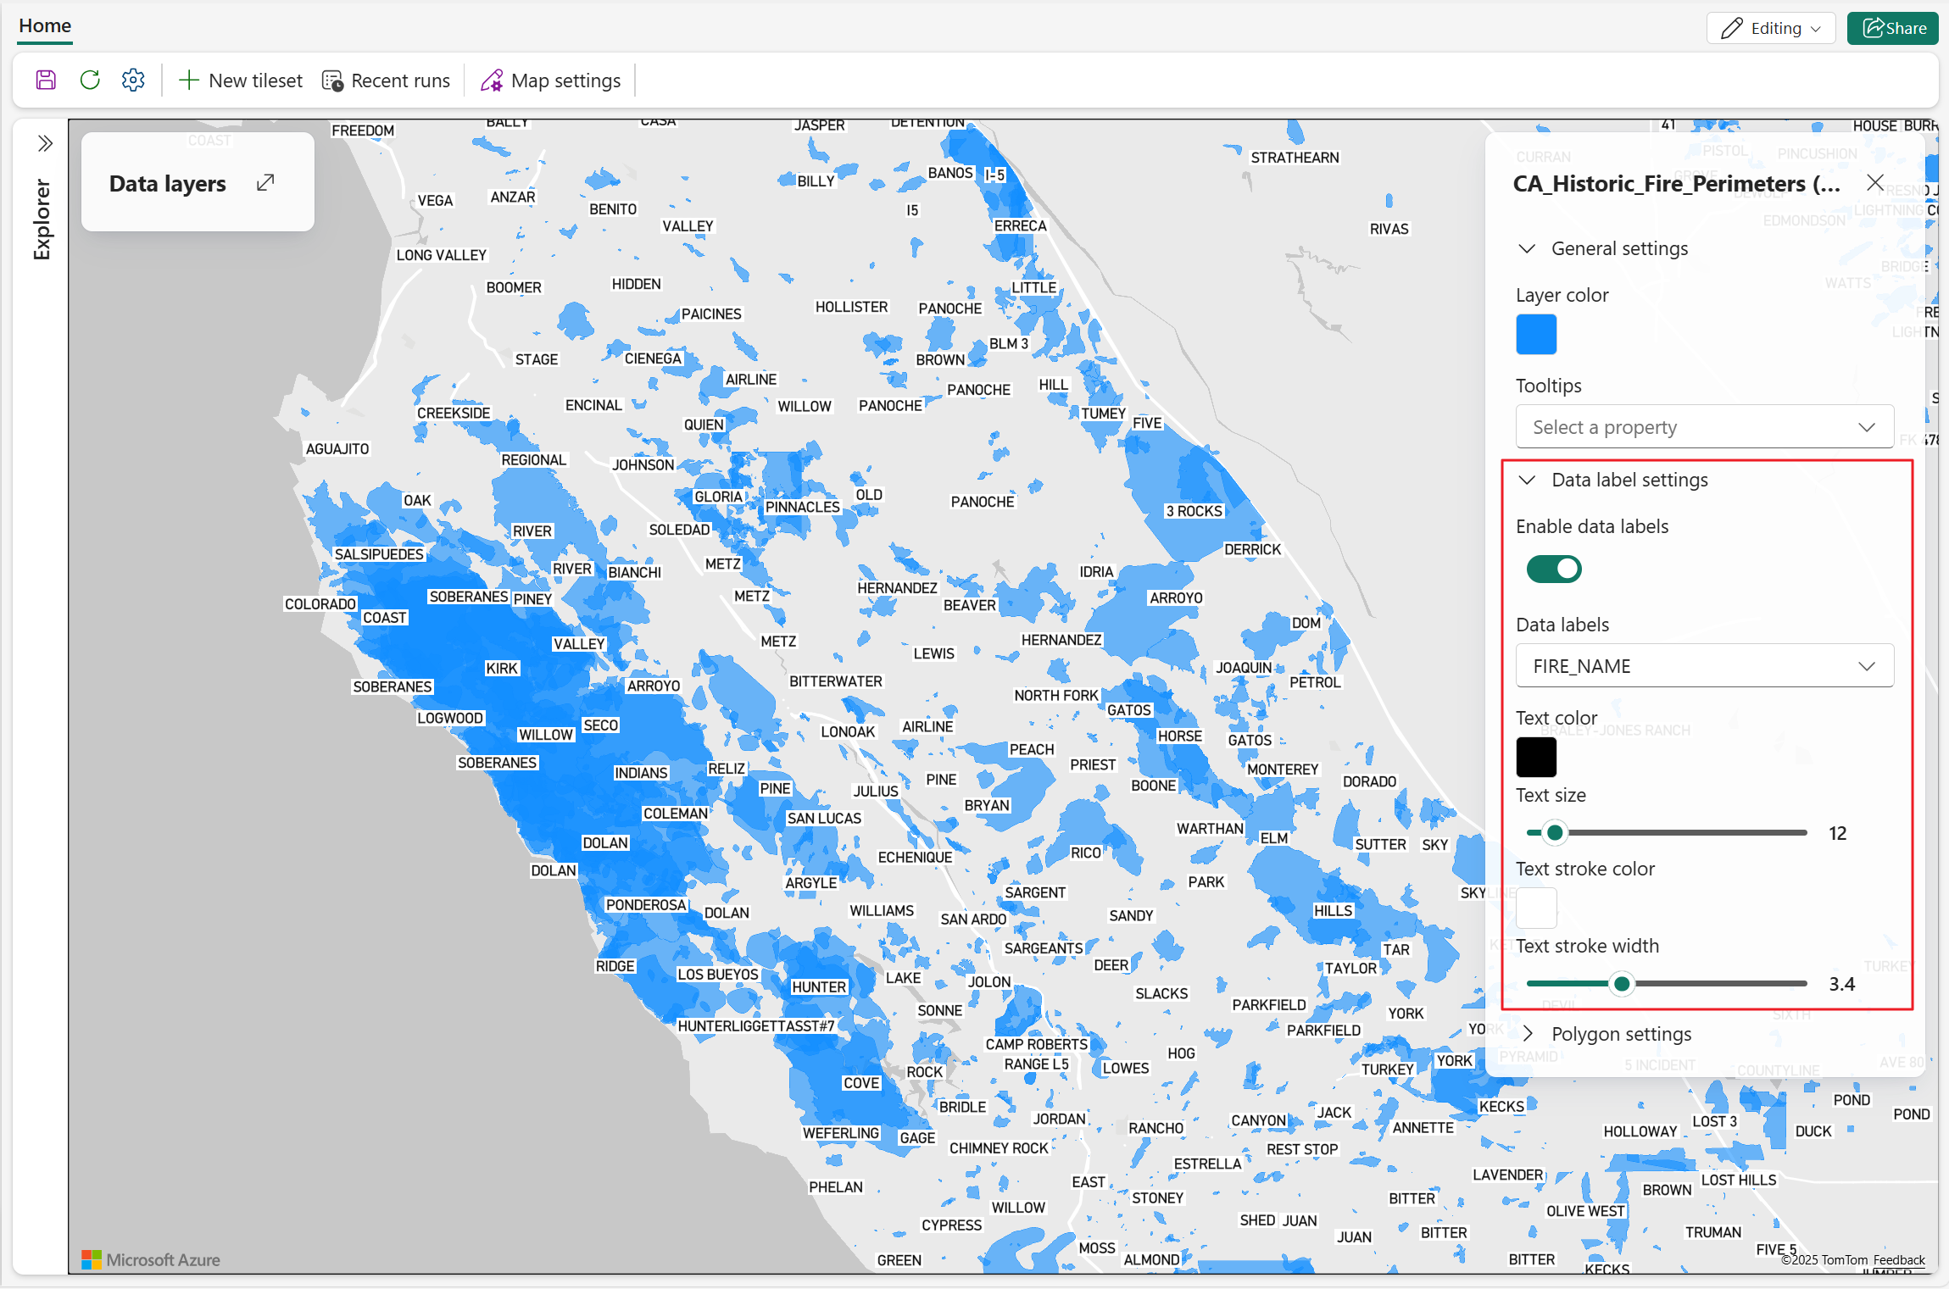The image size is (1949, 1289).
Task: Expand the Explorer pane with double chevron
Action: click(x=45, y=143)
